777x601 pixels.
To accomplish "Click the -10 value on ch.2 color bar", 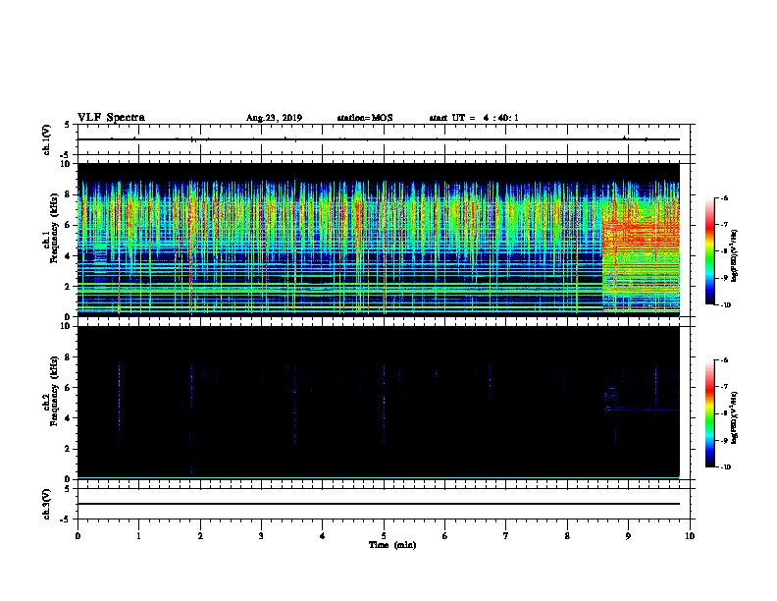I will 725,467.
